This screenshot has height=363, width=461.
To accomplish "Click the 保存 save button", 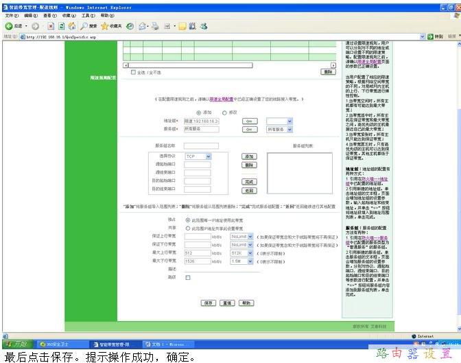I will pyautogui.click(x=209, y=303).
